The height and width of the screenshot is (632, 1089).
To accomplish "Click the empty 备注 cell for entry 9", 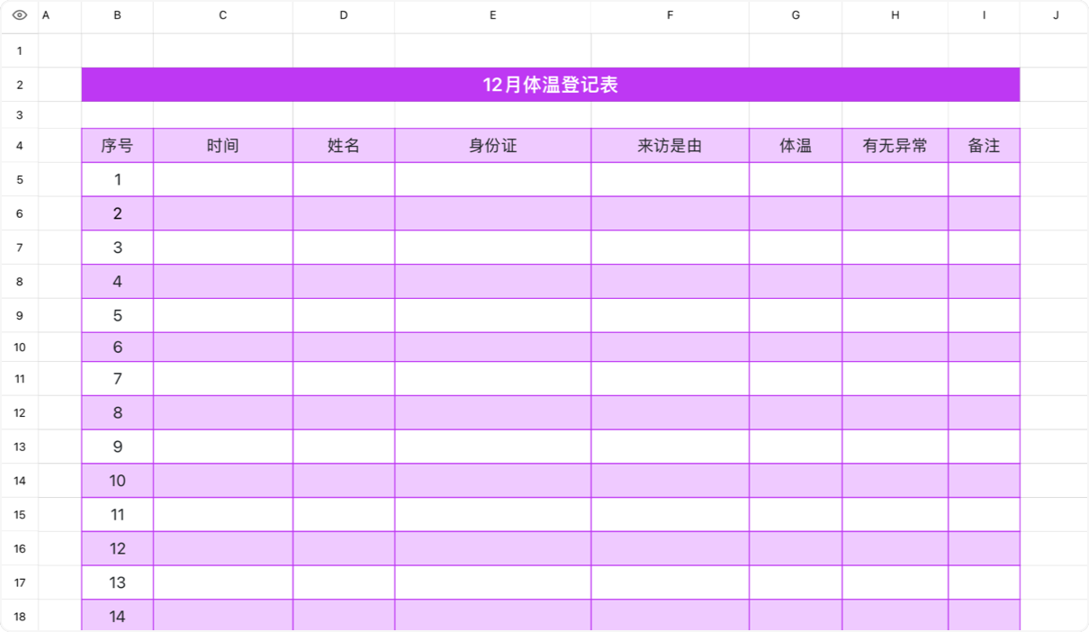I will coord(985,447).
